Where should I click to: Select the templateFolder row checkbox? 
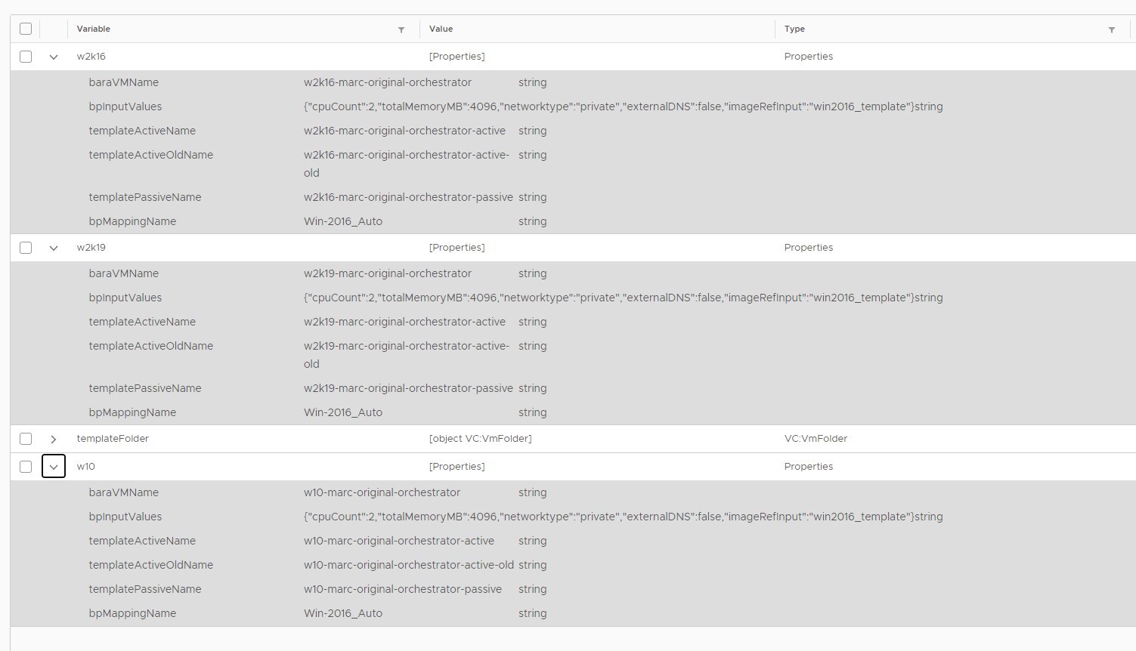click(x=26, y=439)
